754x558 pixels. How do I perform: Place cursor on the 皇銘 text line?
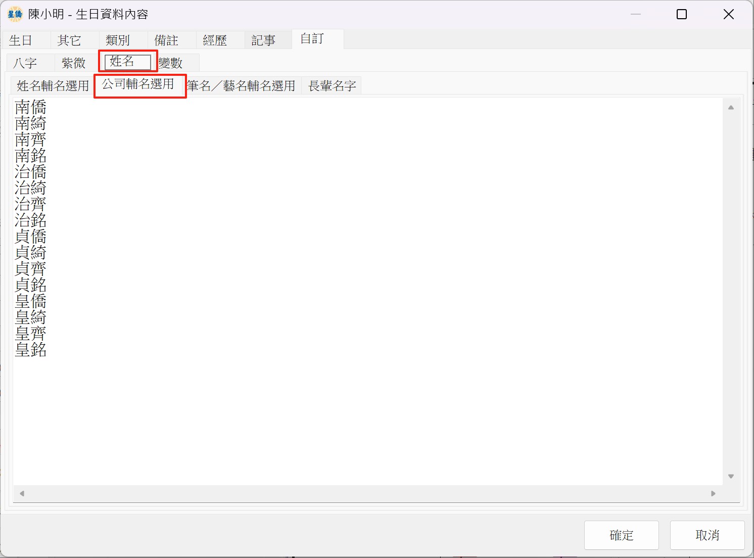tap(31, 350)
